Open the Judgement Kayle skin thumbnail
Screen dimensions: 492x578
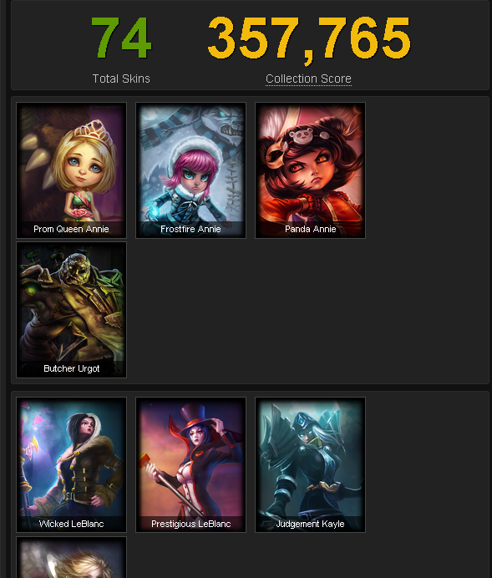click(310, 464)
